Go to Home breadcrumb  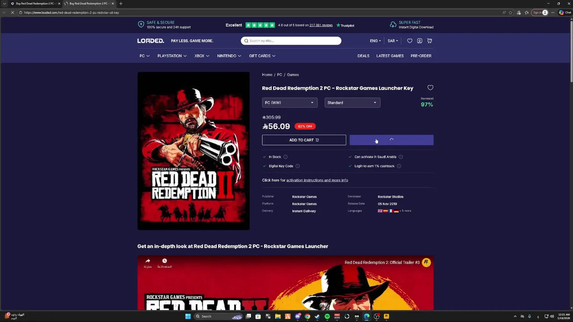(267, 75)
